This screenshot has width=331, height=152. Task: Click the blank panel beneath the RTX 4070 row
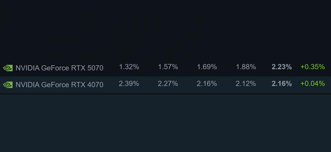click(165, 123)
